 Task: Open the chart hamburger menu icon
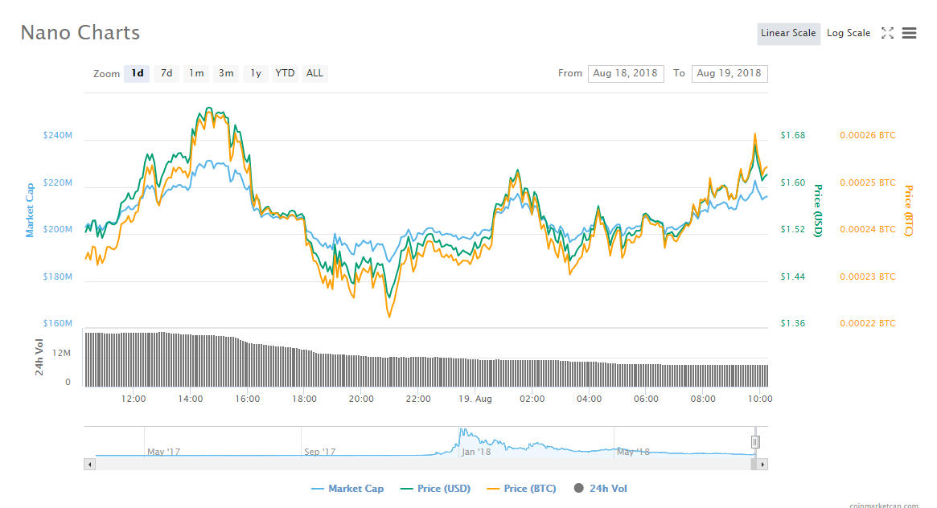click(909, 34)
